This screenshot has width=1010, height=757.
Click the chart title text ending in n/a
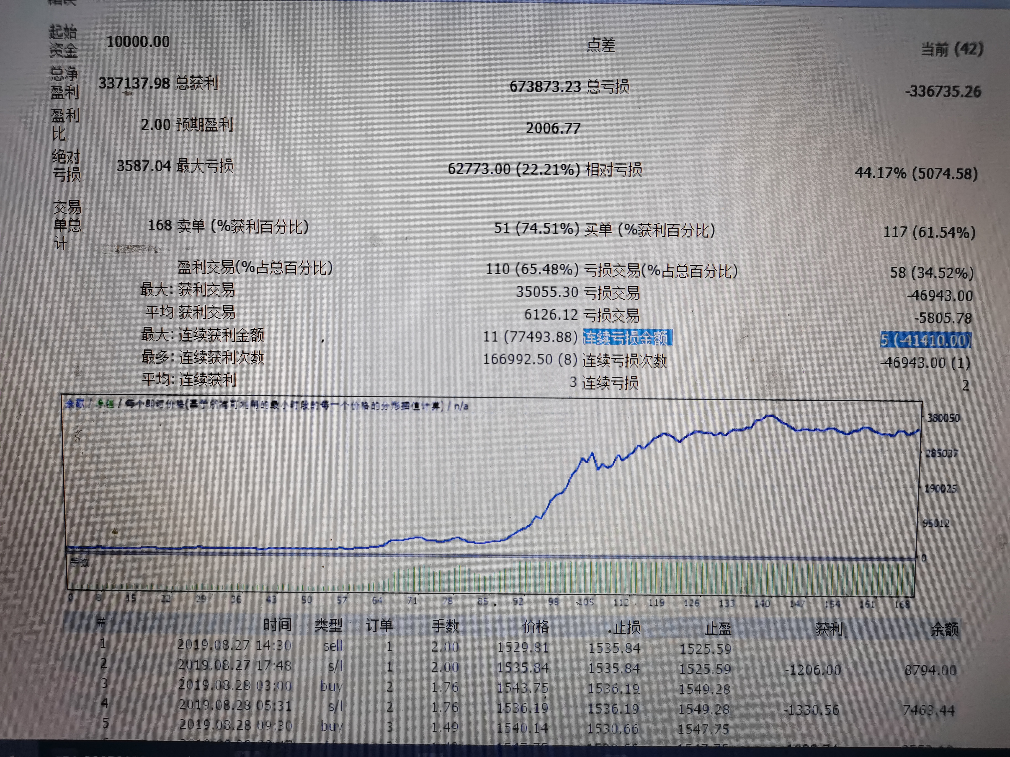coord(267,405)
